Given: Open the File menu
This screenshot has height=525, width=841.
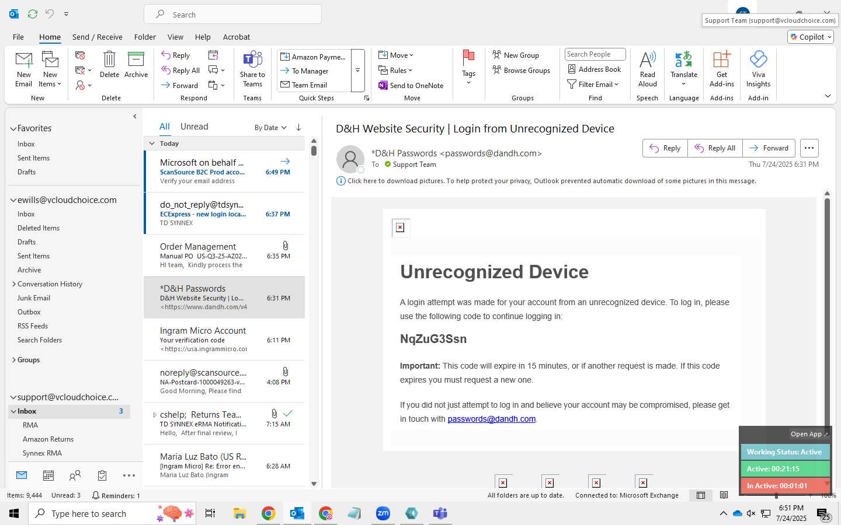Looking at the screenshot, I should click(18, 37).
